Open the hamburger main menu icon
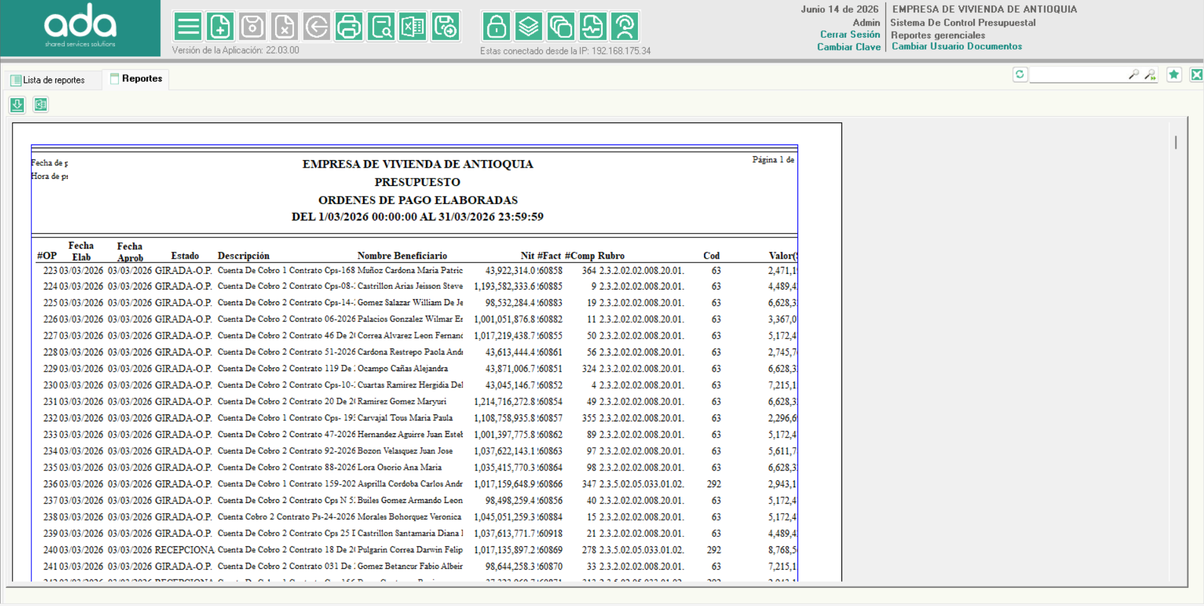The width and height of the screenshot is (1204, 606). (188, 27)
